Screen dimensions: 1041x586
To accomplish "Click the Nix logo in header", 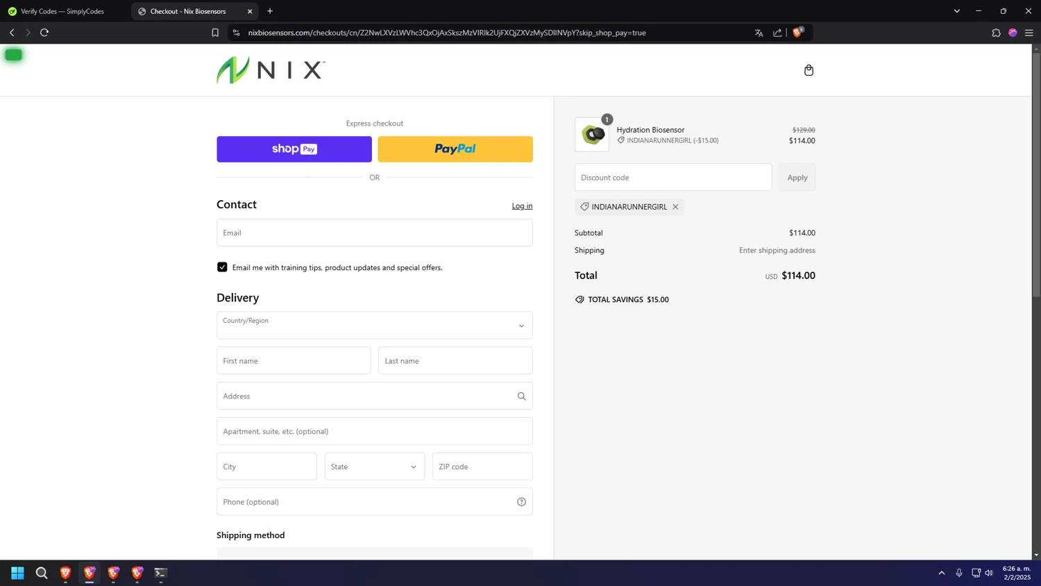I will (271, 70).
